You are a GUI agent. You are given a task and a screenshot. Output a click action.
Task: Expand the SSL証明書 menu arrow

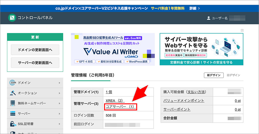tap(60, 124)
